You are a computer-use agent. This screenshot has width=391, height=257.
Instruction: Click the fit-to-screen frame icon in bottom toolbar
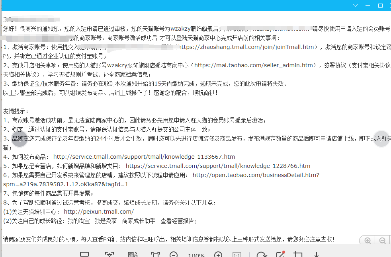pos(156,255)
